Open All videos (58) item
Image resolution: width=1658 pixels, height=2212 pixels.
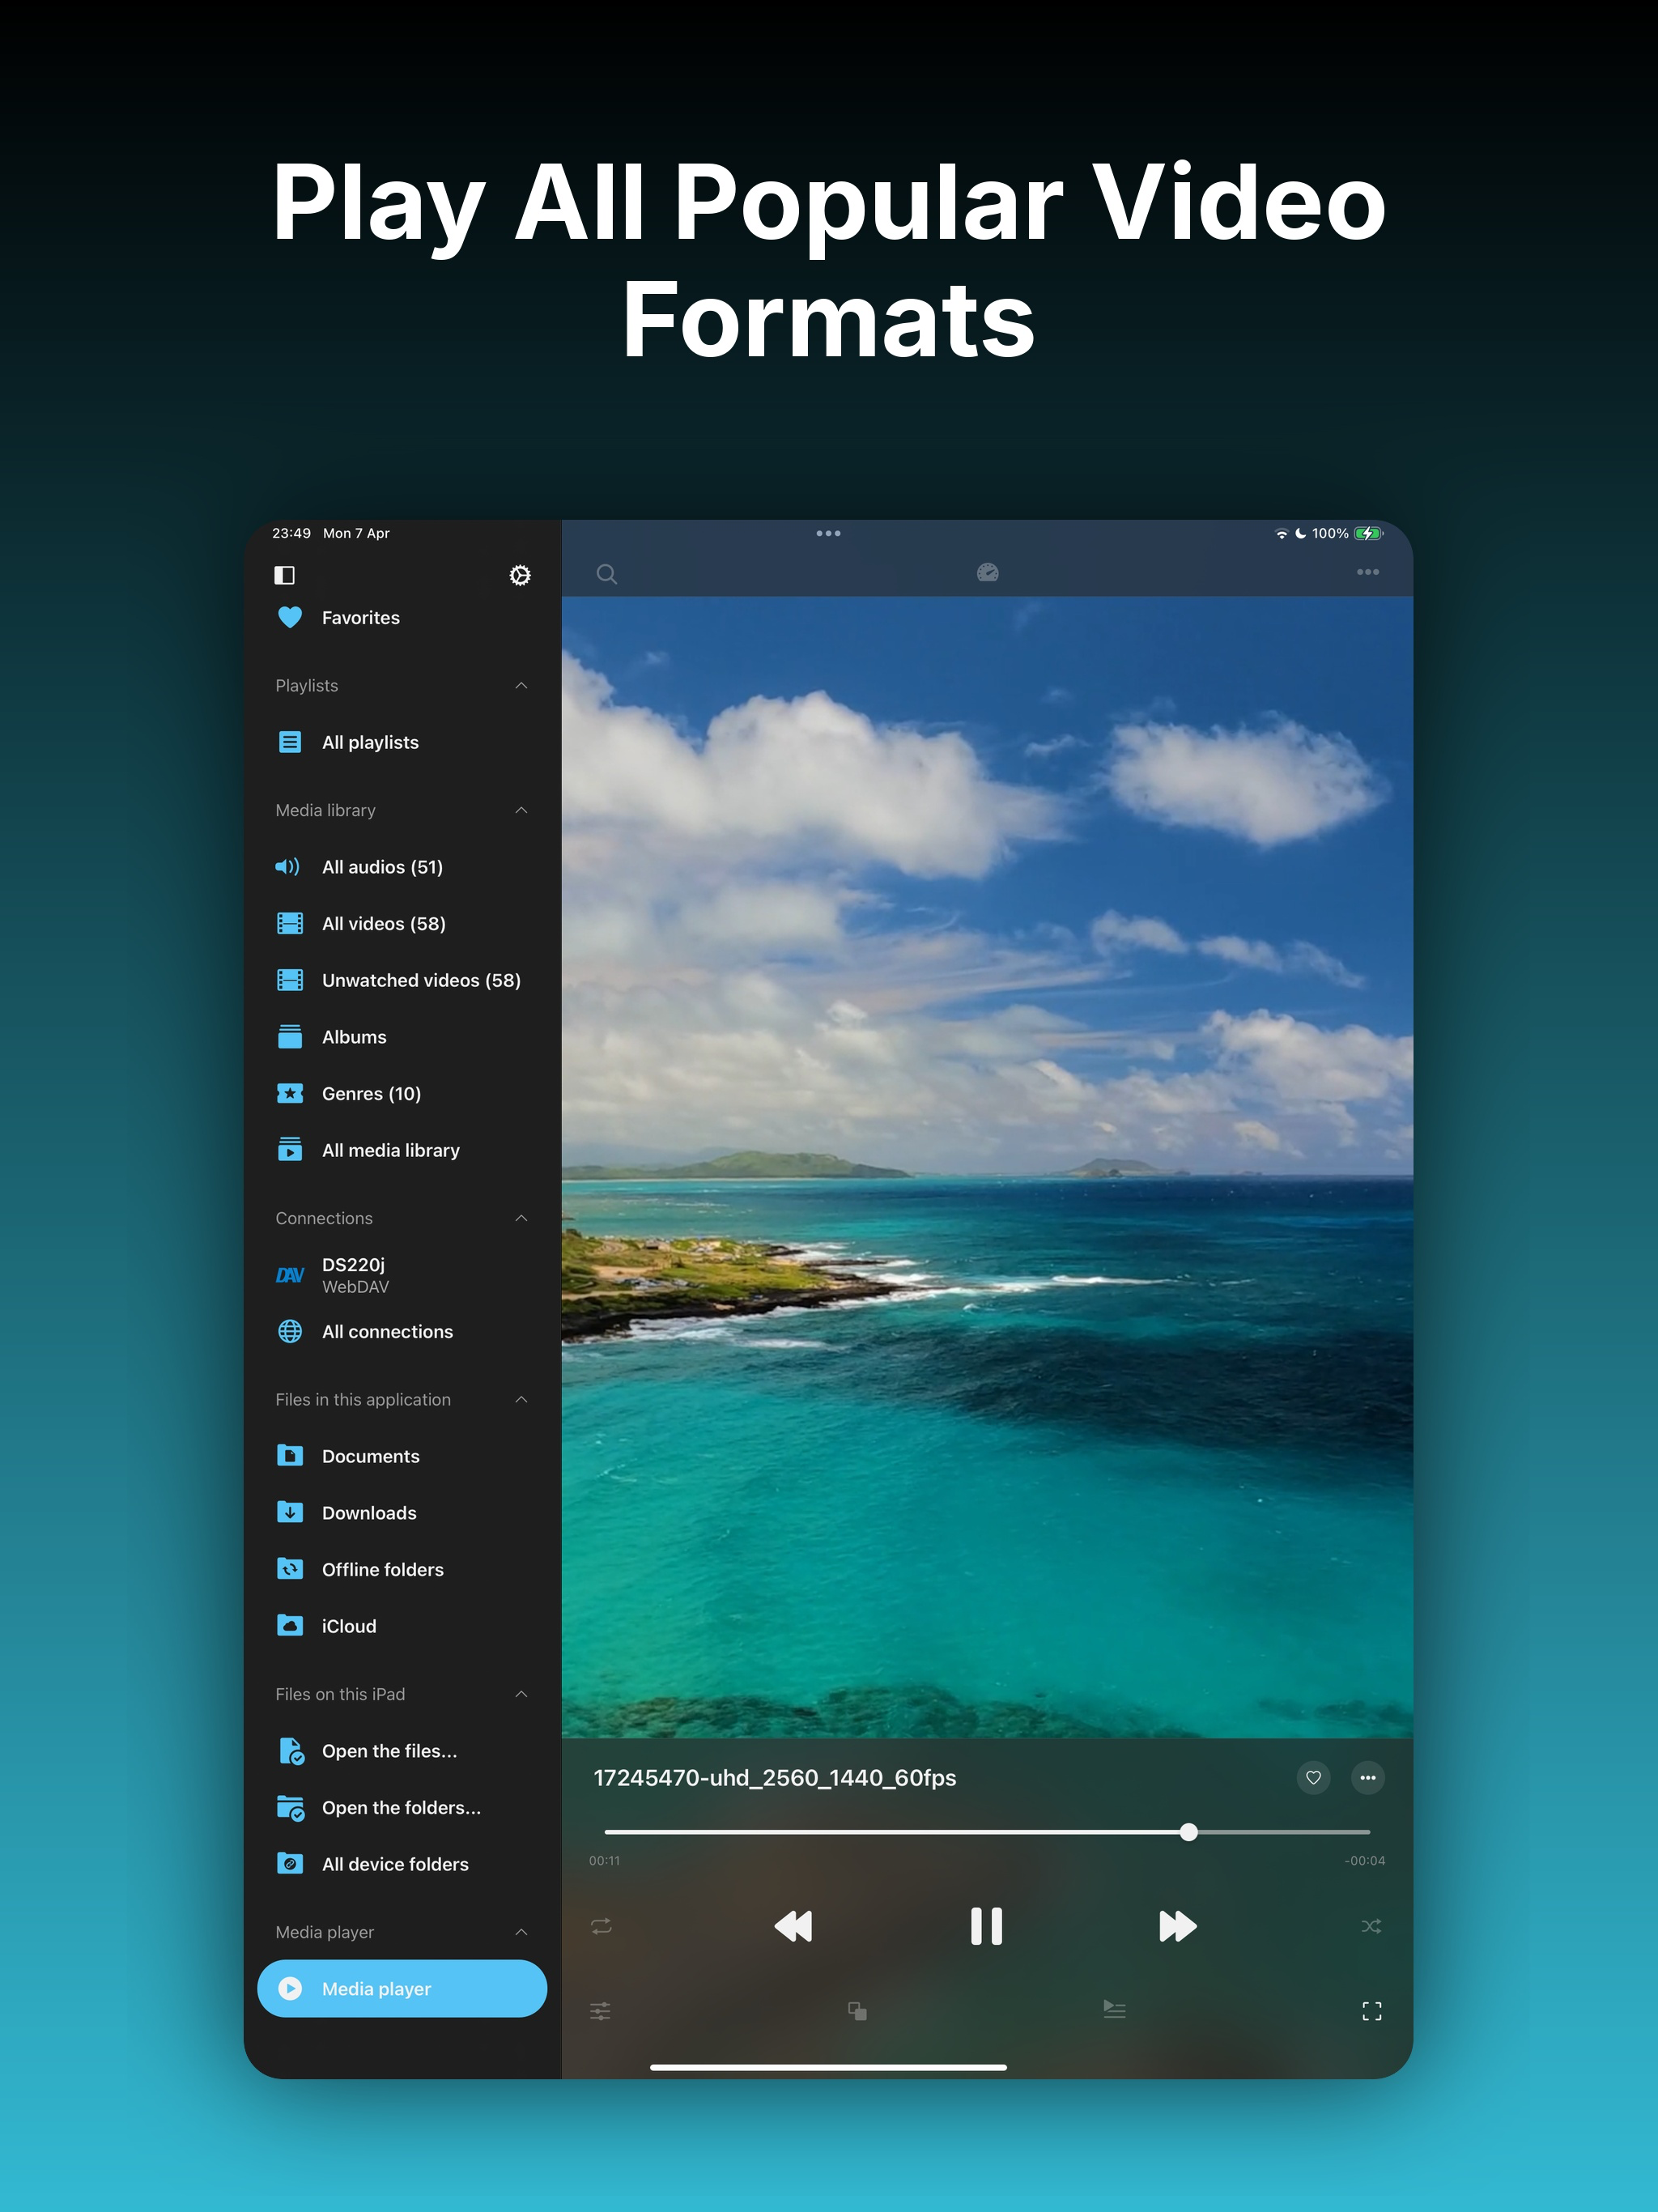coord(383,924)
